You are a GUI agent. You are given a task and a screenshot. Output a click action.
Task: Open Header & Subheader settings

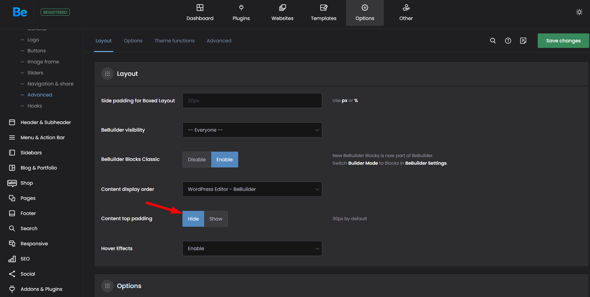tap(46, 122)
